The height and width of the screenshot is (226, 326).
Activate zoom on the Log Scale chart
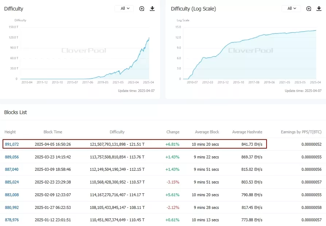(309, 8)
